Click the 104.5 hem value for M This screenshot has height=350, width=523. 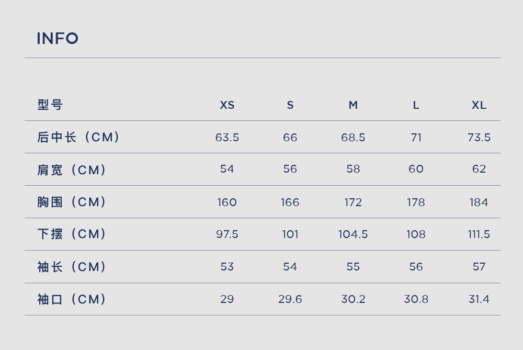[353, 234]
